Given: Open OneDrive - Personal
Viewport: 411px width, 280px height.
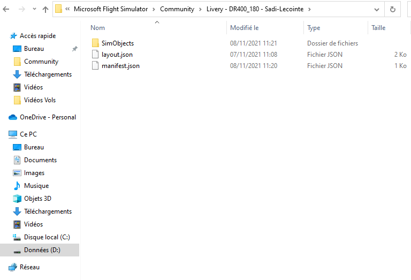Looking at the screenshot, I should point(48,117).
